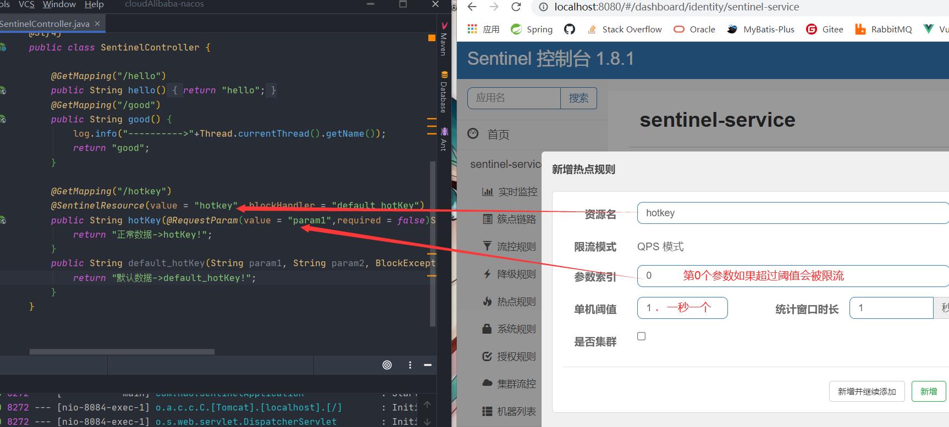
Task: Click the 资源名 input with hotkey
Action: tap(793, 213)
